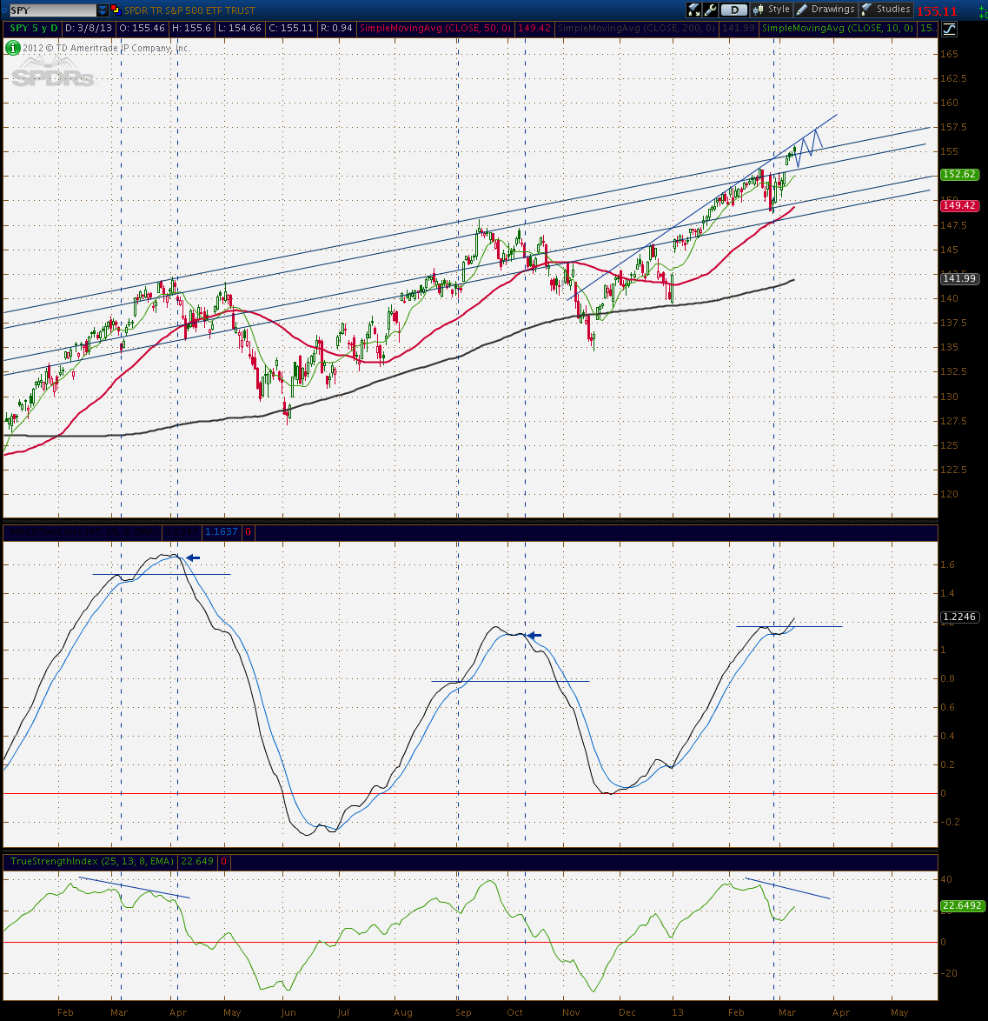Click SimpleMovingAvg (CLOSE, 10, 0) label
The height and width of the screenshot is (1021, 988).
[838, 28]
